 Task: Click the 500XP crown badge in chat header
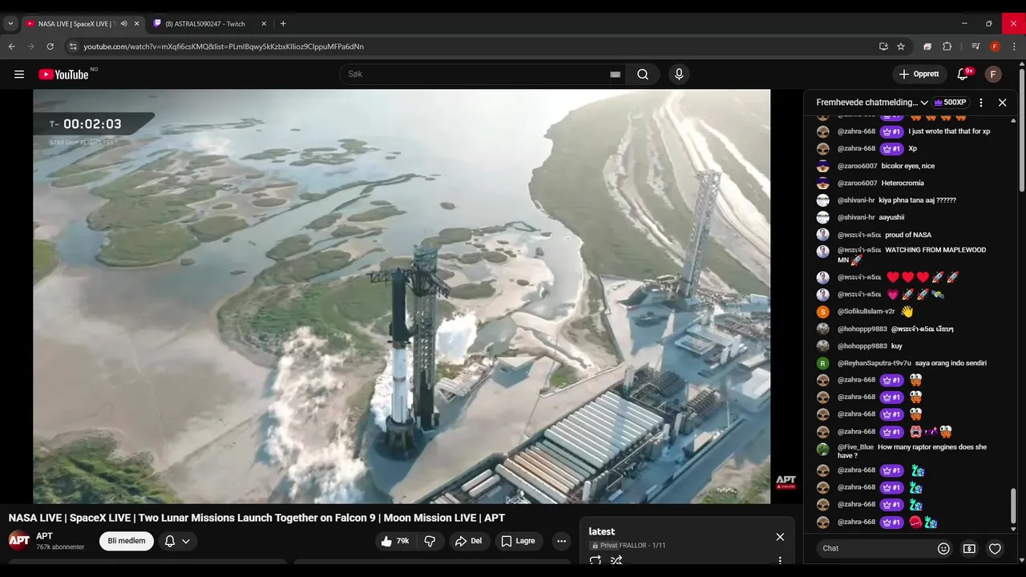point(950,103)
